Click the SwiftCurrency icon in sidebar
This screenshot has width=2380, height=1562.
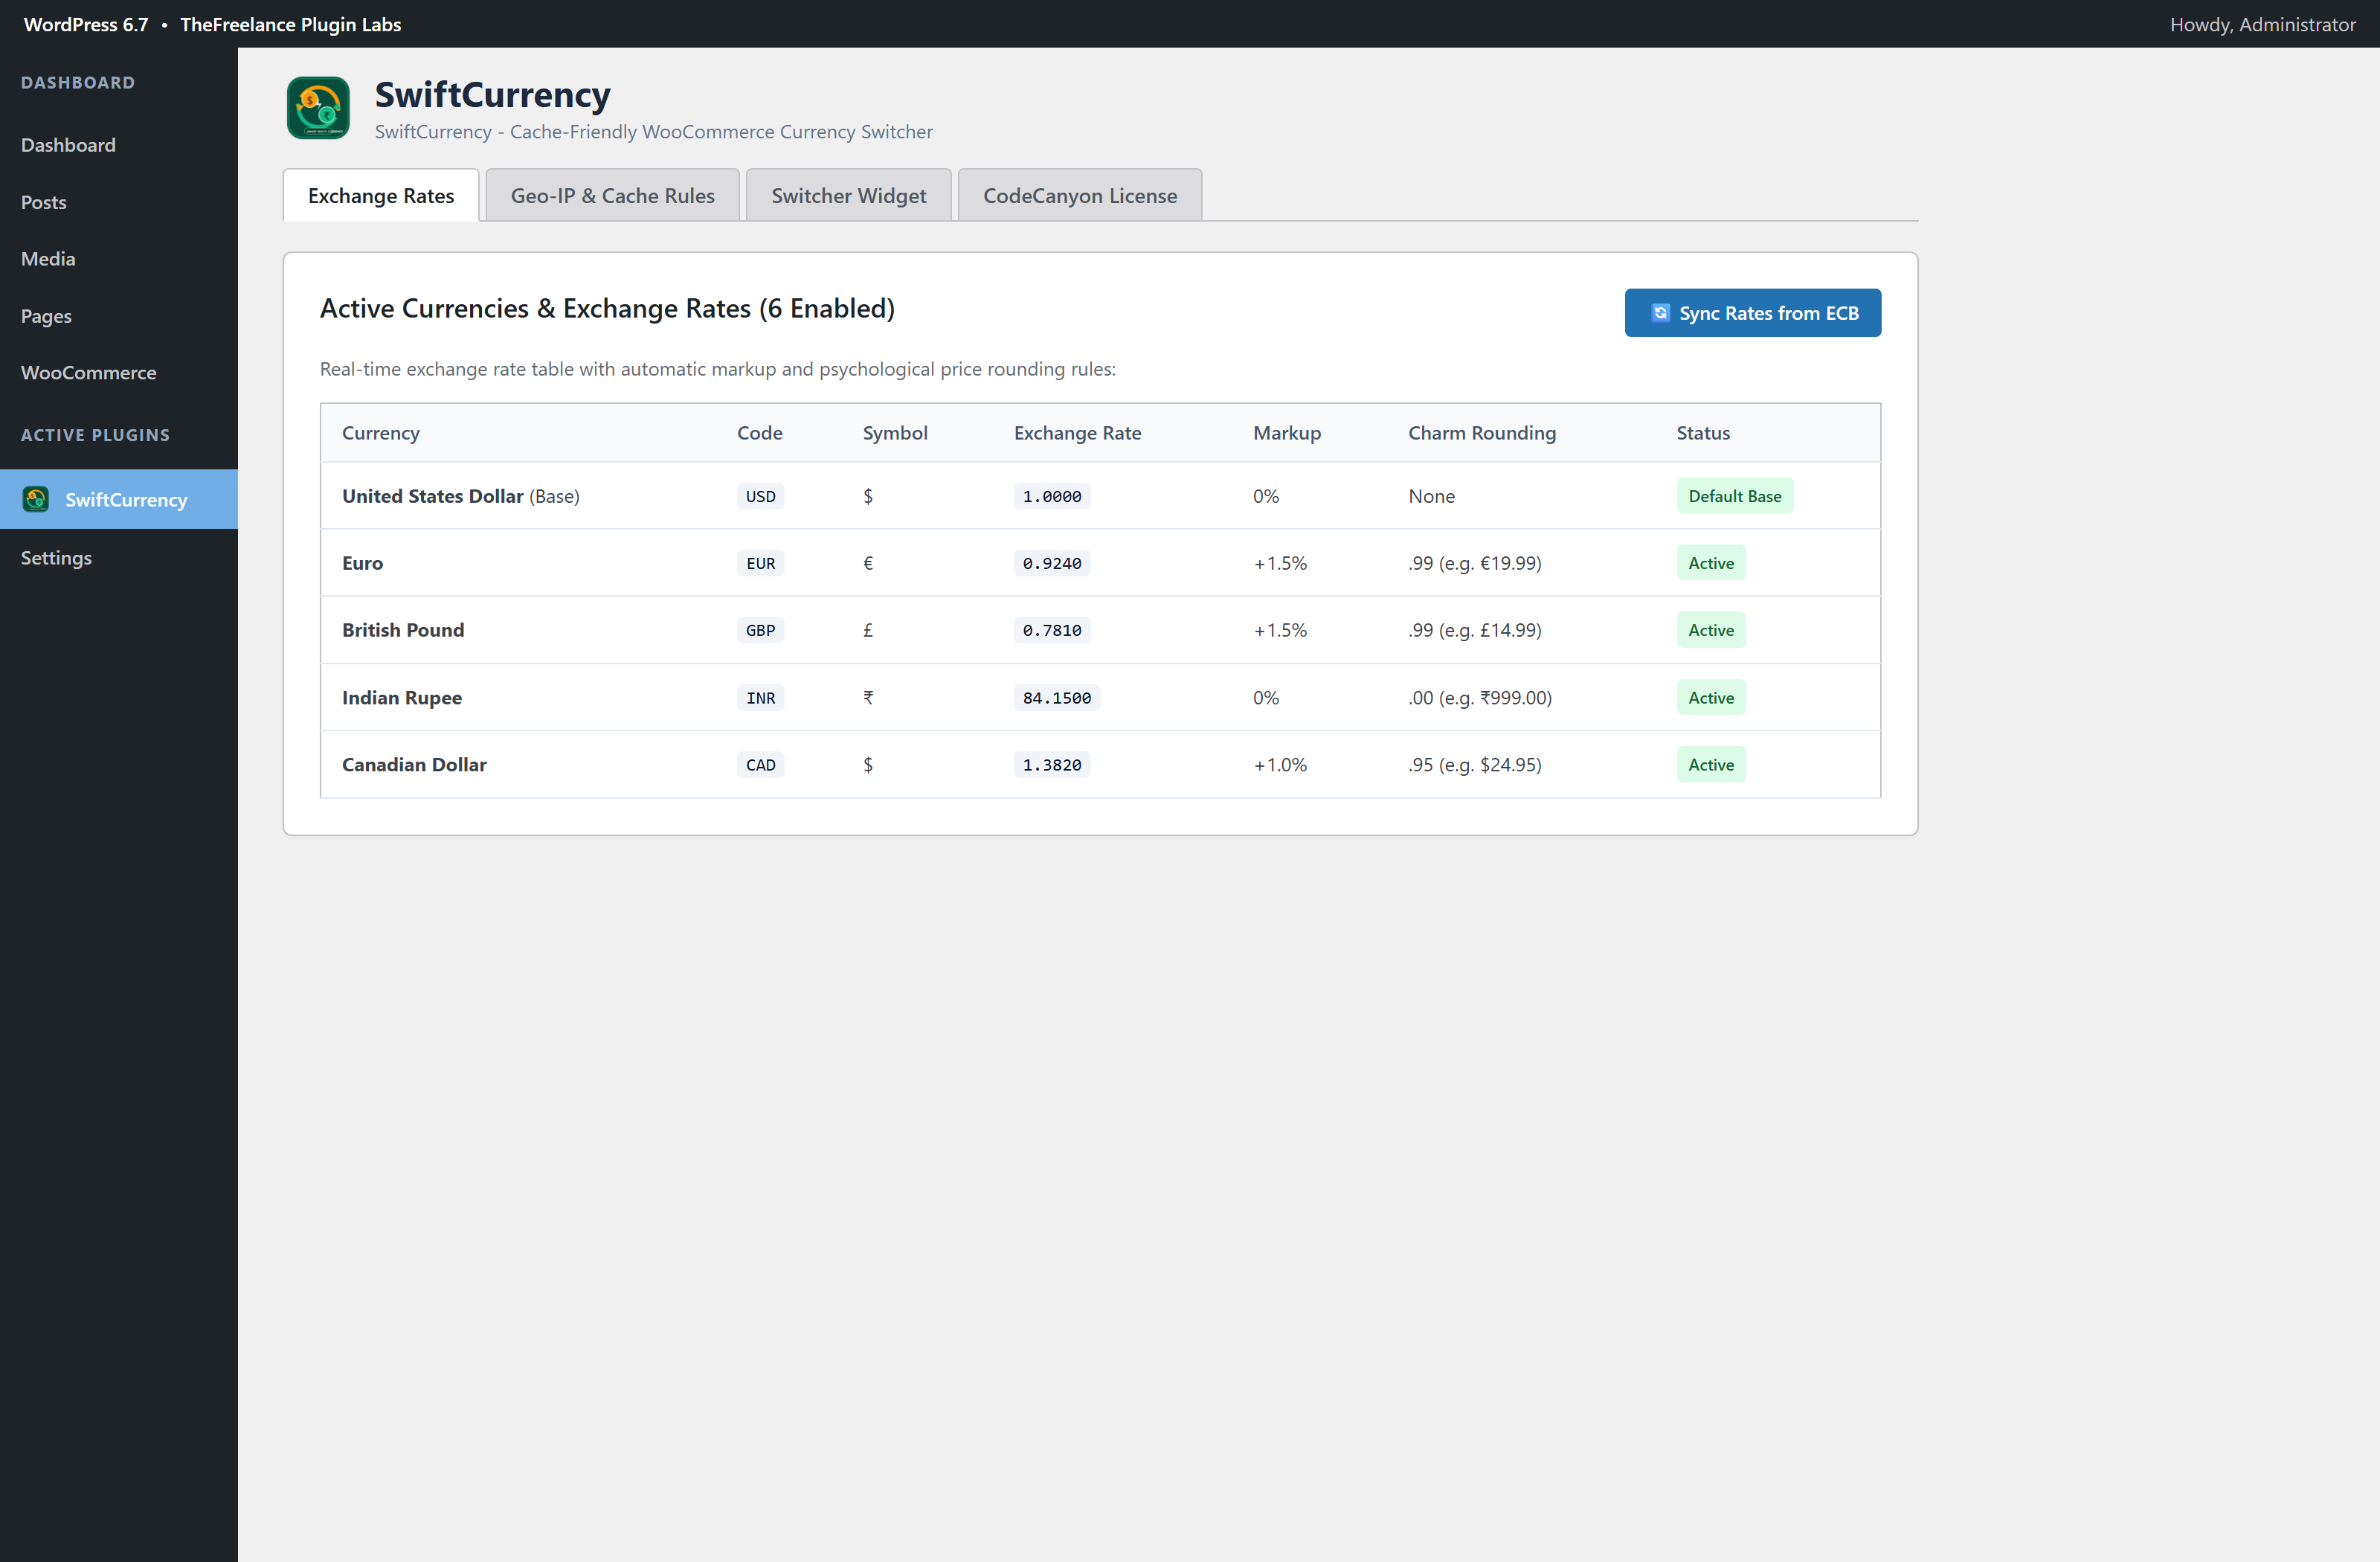click(x=36, y=499)
